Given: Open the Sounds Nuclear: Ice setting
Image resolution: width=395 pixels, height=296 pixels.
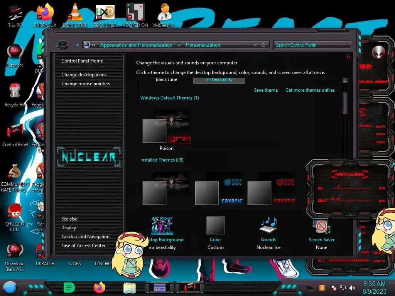Looking at the screenshot, I should [268, 233].
